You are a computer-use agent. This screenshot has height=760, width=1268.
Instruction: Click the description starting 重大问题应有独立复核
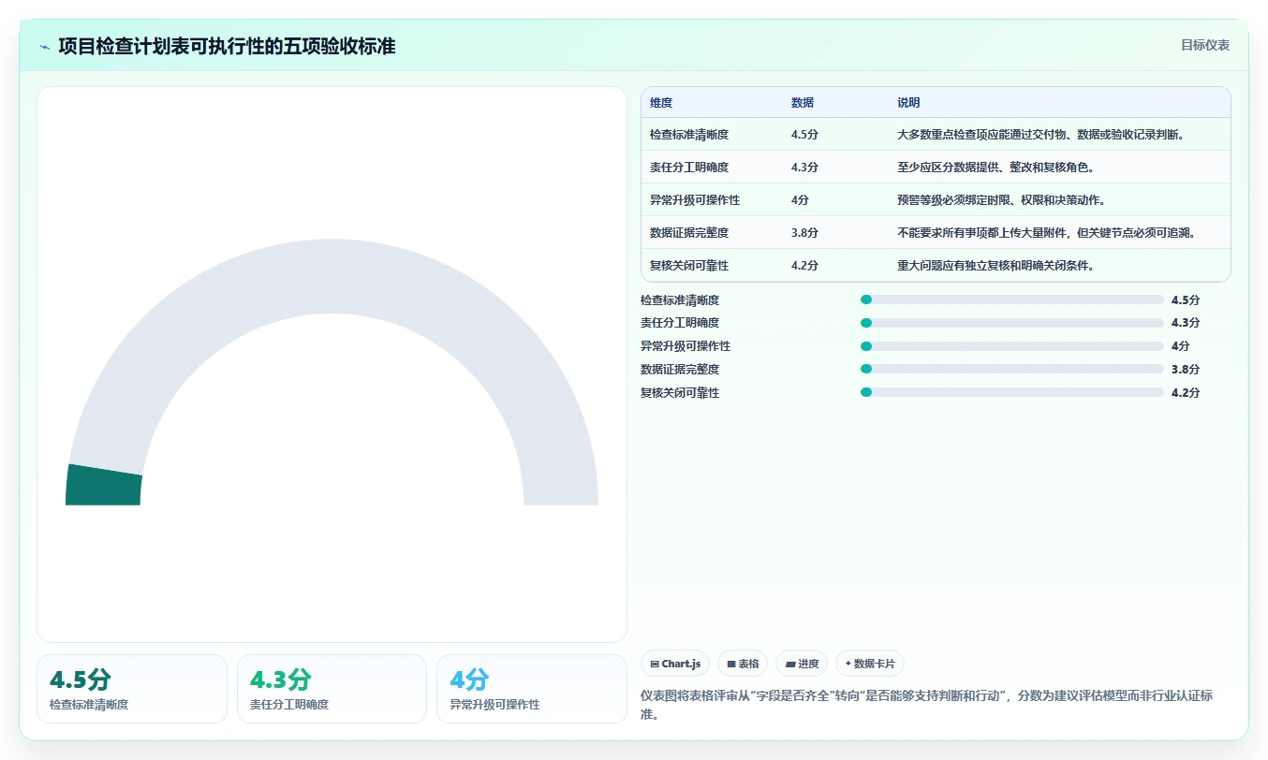pos(995,266)
